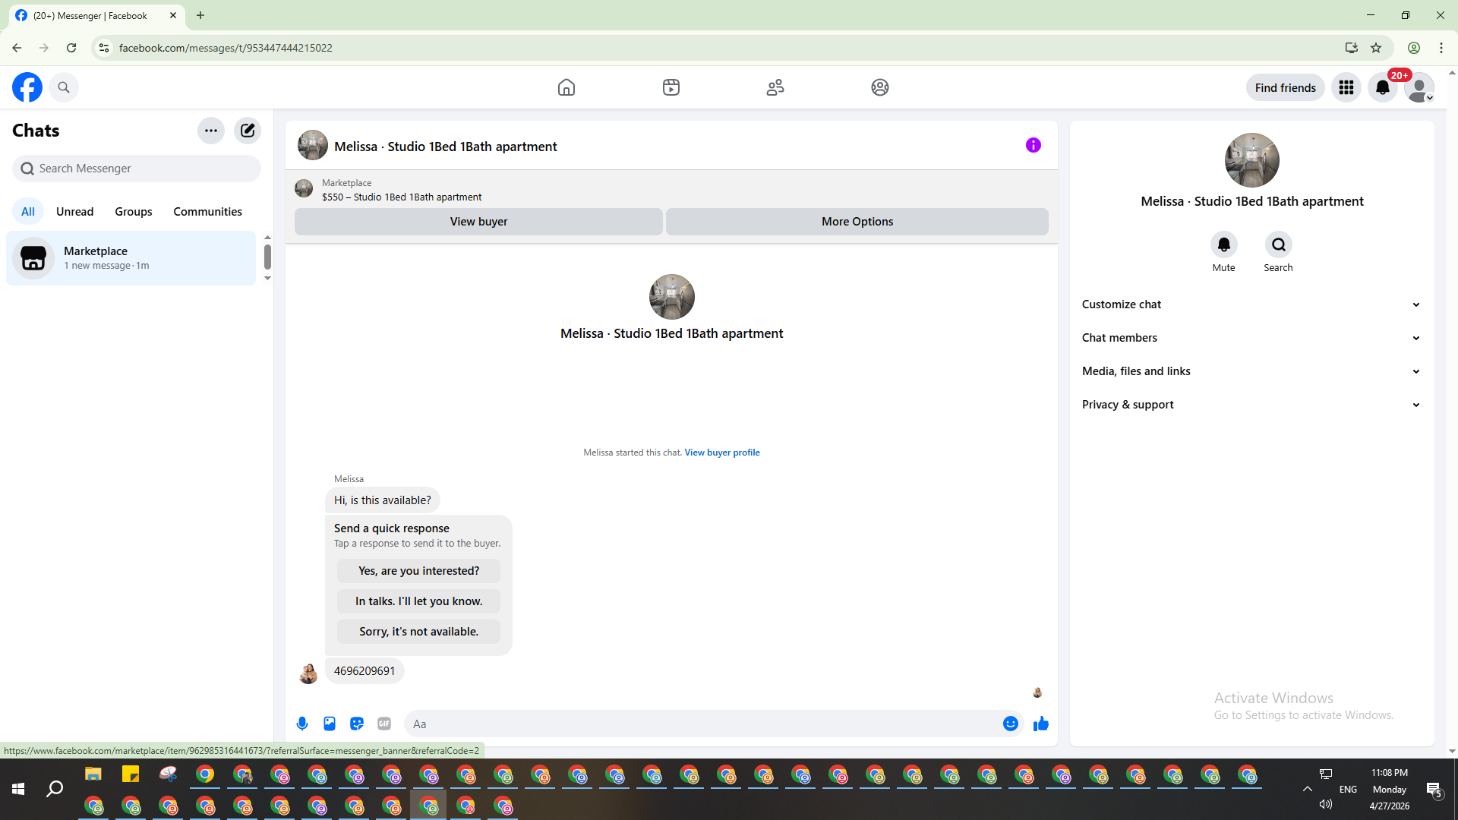Click the Chrome address bar URL

(x=226, y=48)
